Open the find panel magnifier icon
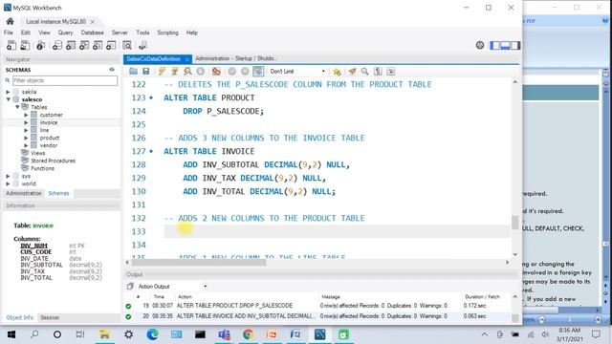This screenshot has width=612, height=344. tap(364, 72)
